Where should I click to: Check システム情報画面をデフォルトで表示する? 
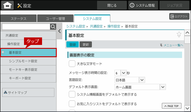pos(72,94)
